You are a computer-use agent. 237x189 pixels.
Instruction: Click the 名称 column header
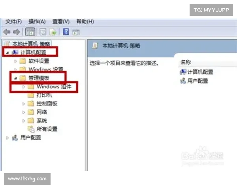coord(186,62)
